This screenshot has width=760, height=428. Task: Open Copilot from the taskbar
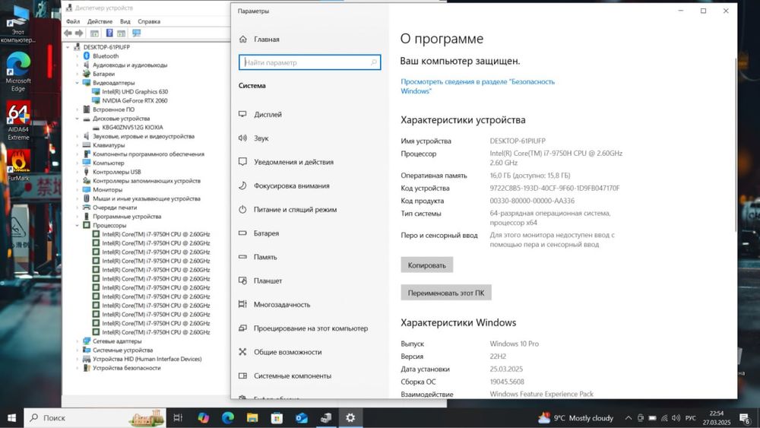click(x=203, y=418)
